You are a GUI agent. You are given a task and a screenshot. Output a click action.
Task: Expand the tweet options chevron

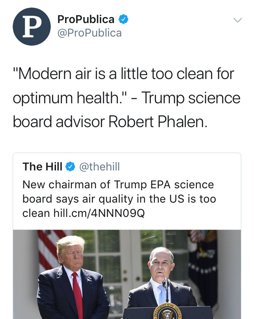(x=237, y=20)
